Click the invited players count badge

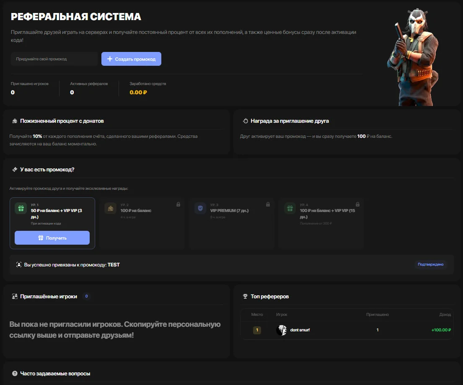(x=86, y=296)
